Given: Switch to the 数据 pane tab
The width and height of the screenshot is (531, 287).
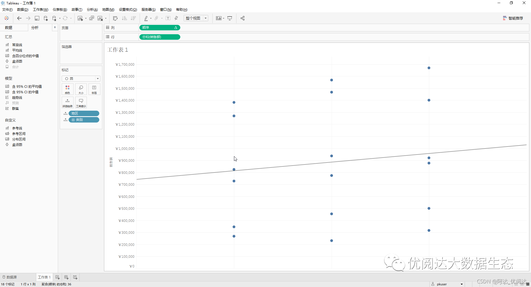Looking at the screenshot, I should coord(14,28).
